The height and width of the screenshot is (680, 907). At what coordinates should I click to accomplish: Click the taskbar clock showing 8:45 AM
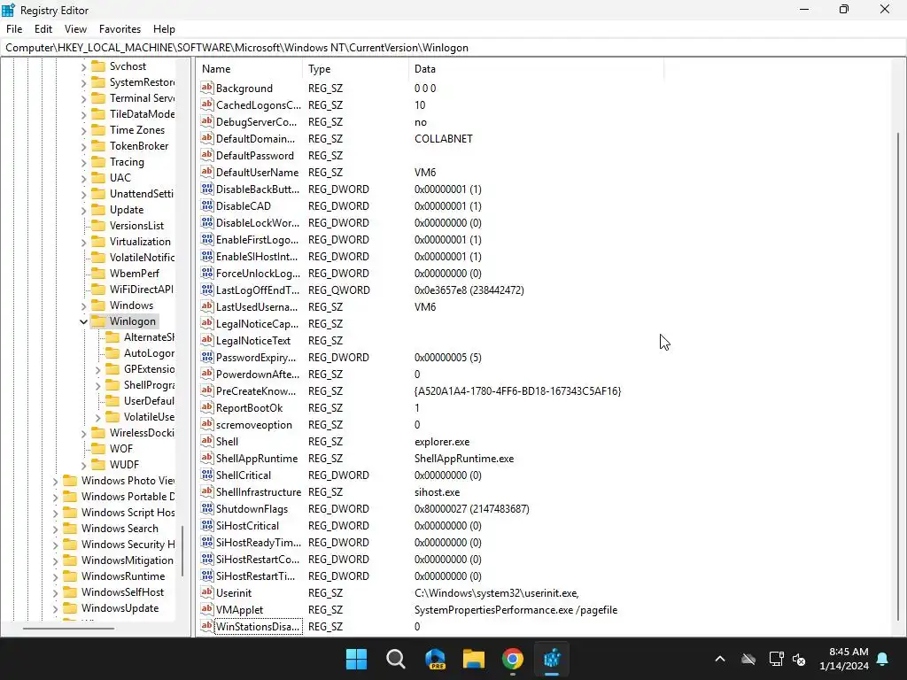[844, 659]
